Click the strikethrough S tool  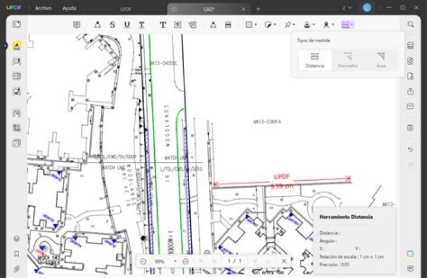(x=112, y=25)
